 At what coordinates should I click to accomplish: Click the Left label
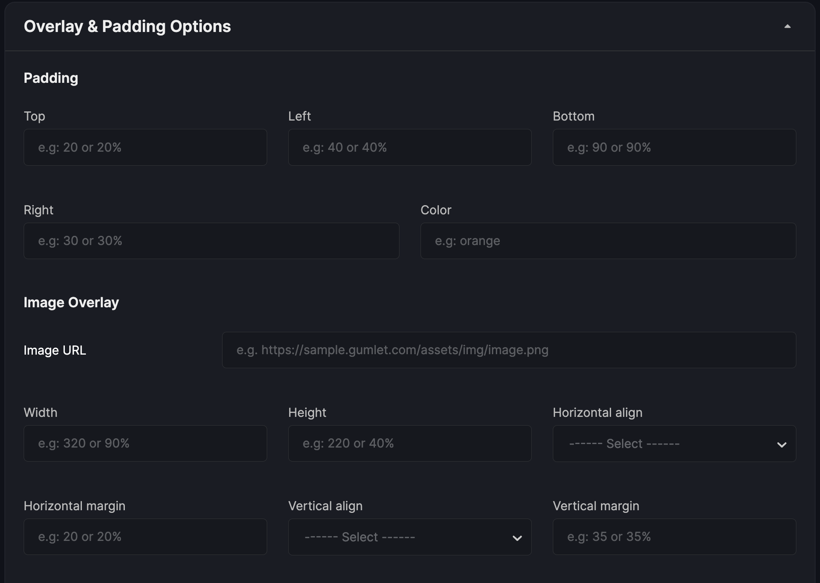pyautogui.click(x=300, y=116)
